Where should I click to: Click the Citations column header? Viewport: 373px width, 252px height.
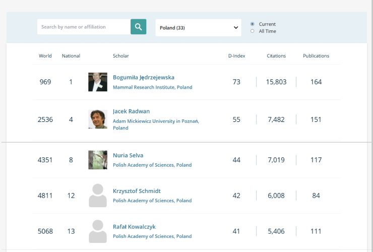coord(276,56)
